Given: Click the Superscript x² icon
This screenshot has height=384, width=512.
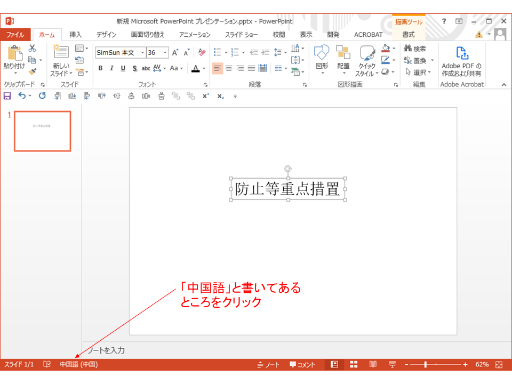Looking at the screenshot, I should point(205,96).
